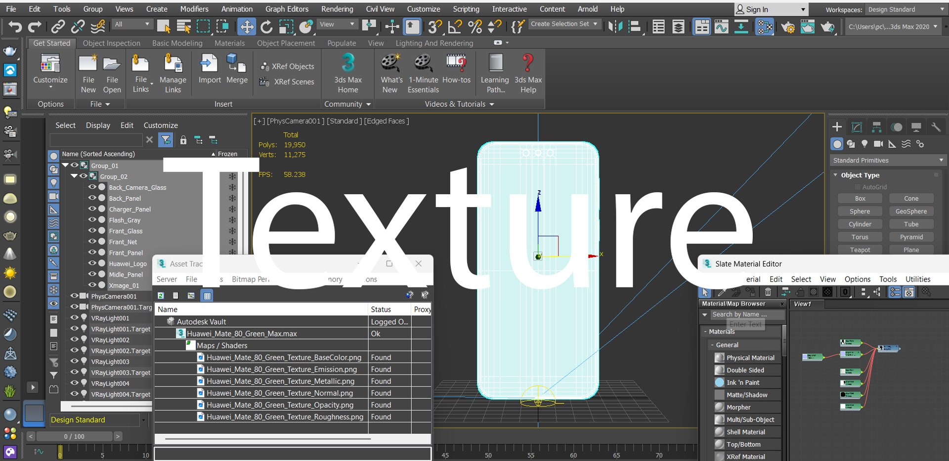Click the Redo arrow icon
The width and height of the screenshot is (949, 461).
(35, 26)
